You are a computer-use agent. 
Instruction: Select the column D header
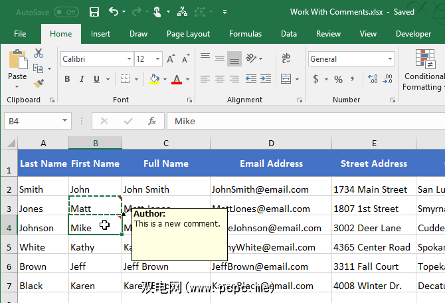[271, 143]
